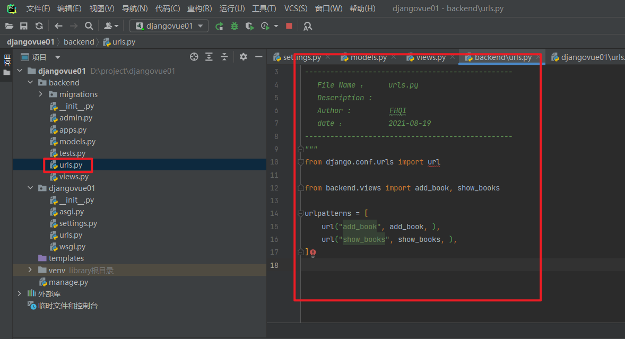This screenshot has width=625, height=339.
Task: Open the 导航(N) menu
Action: [135, 8]
